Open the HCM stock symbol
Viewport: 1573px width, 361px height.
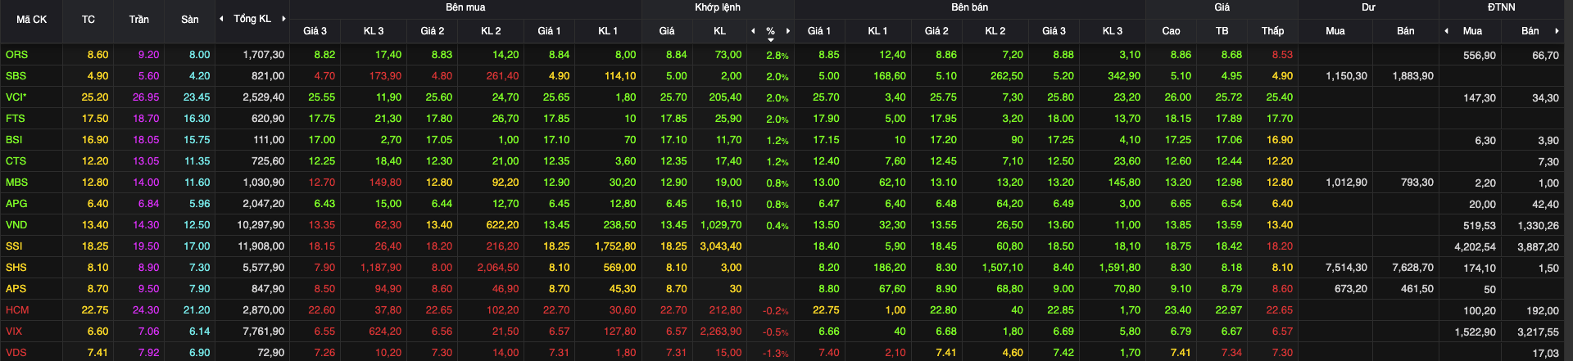[x=17, y=310]
